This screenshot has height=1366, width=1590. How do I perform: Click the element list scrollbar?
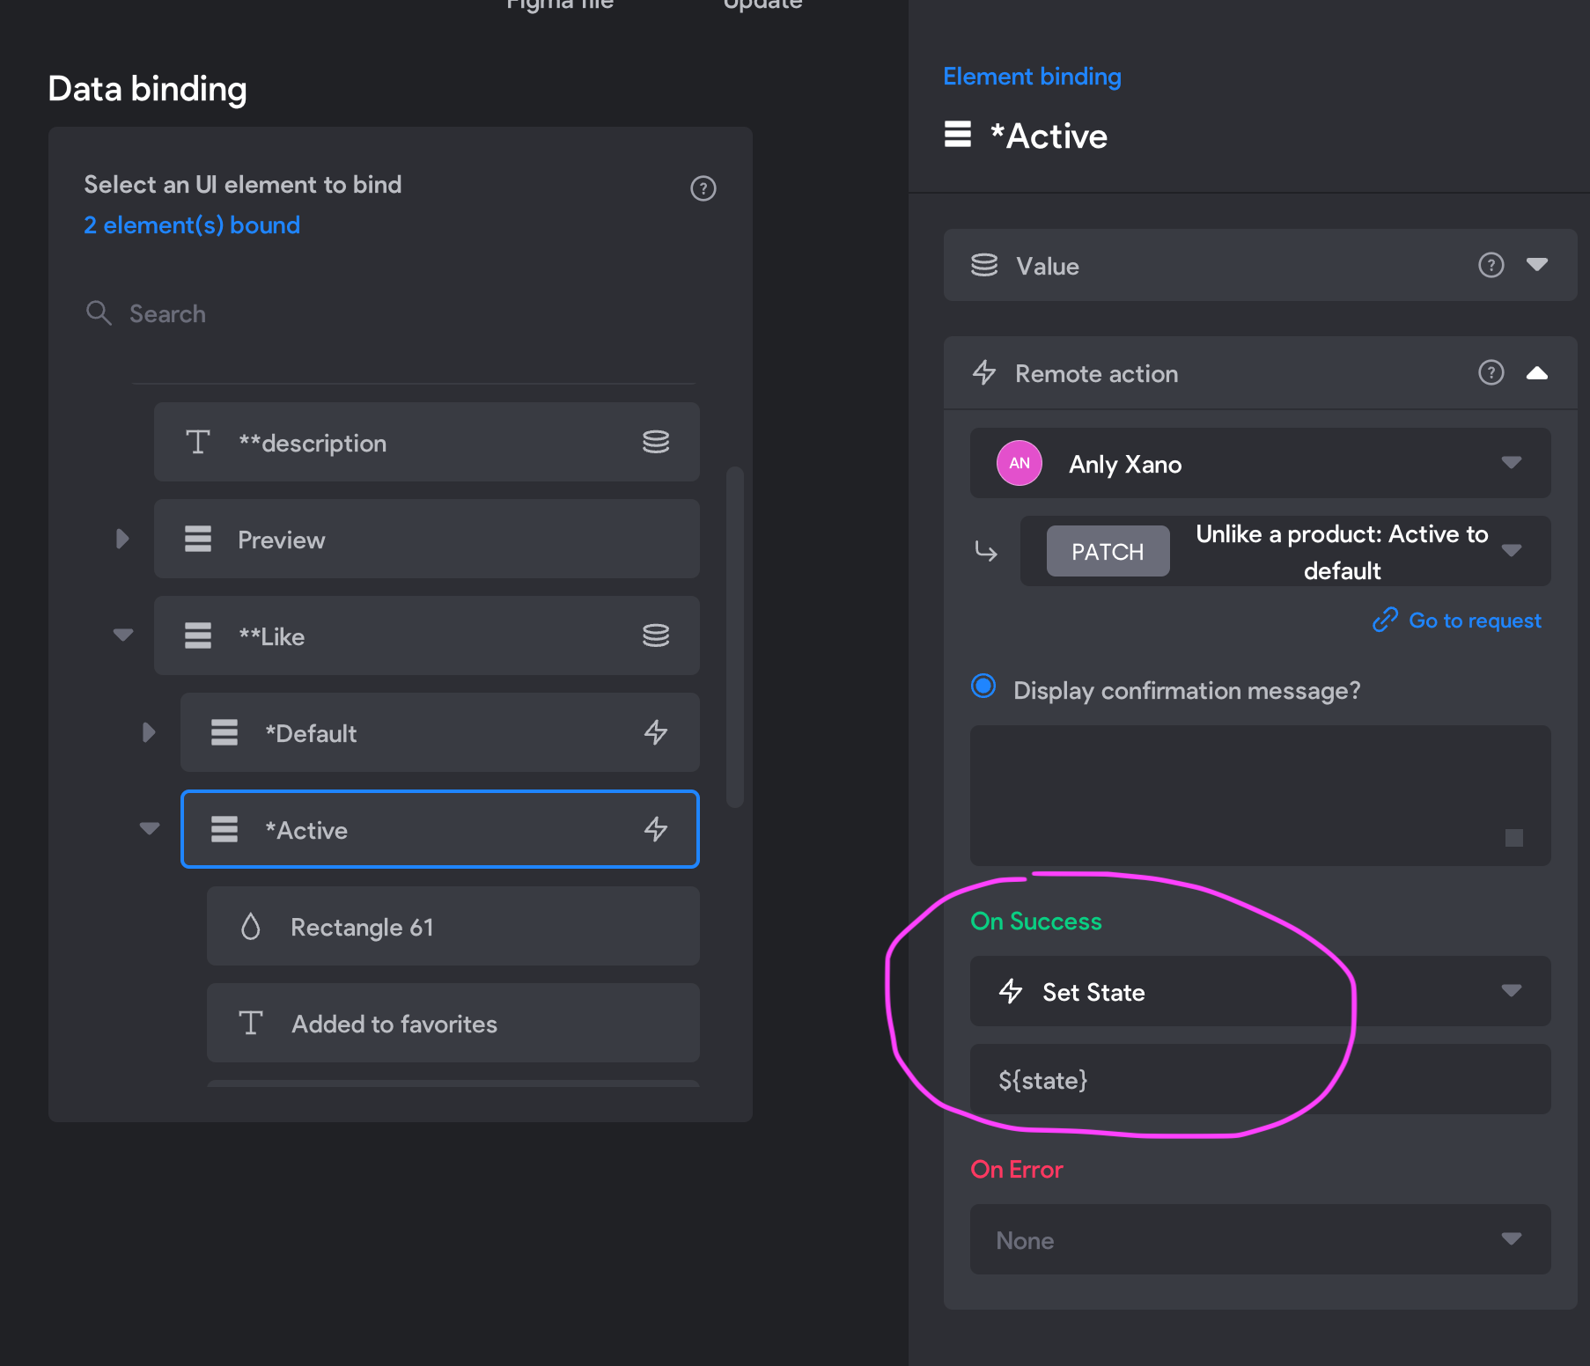coord(735,636)
